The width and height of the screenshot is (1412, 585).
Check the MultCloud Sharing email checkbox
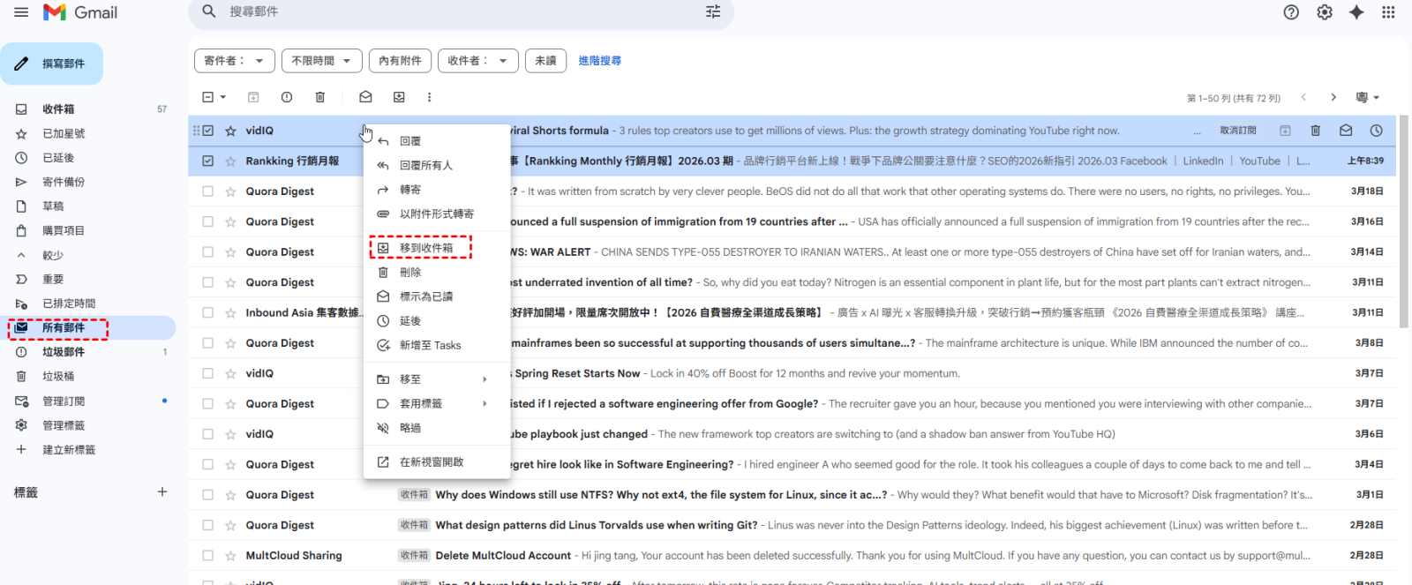click(x=207, y=556)
